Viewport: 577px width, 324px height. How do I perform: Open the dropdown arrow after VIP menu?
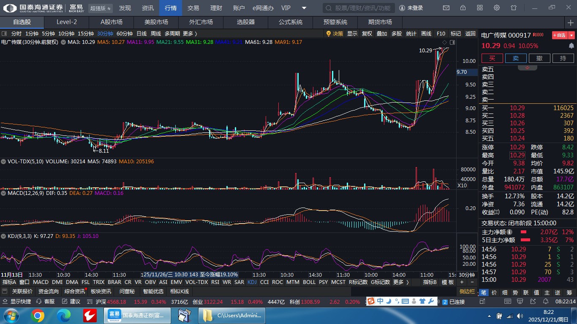click(x=304, y=8)
